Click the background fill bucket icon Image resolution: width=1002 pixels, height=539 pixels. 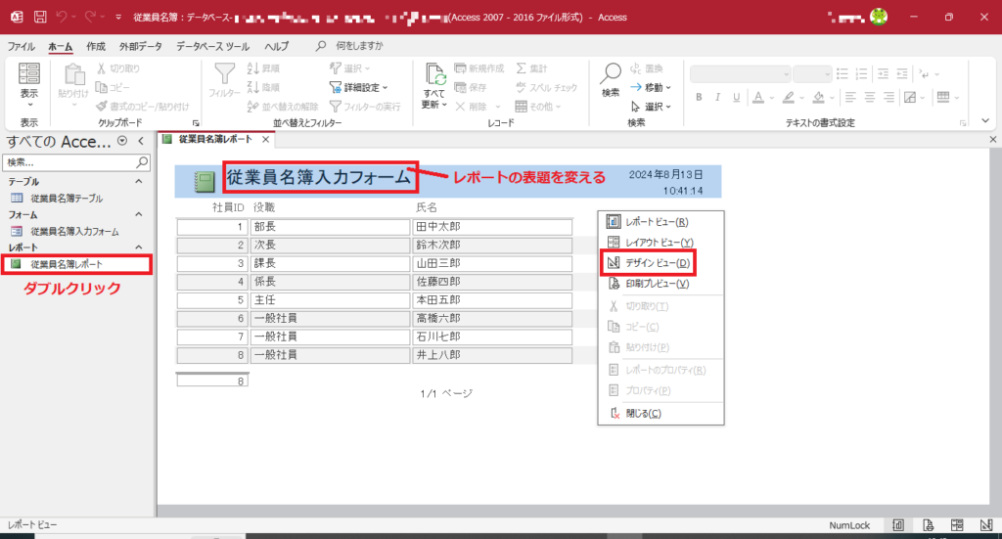point(819,97)
